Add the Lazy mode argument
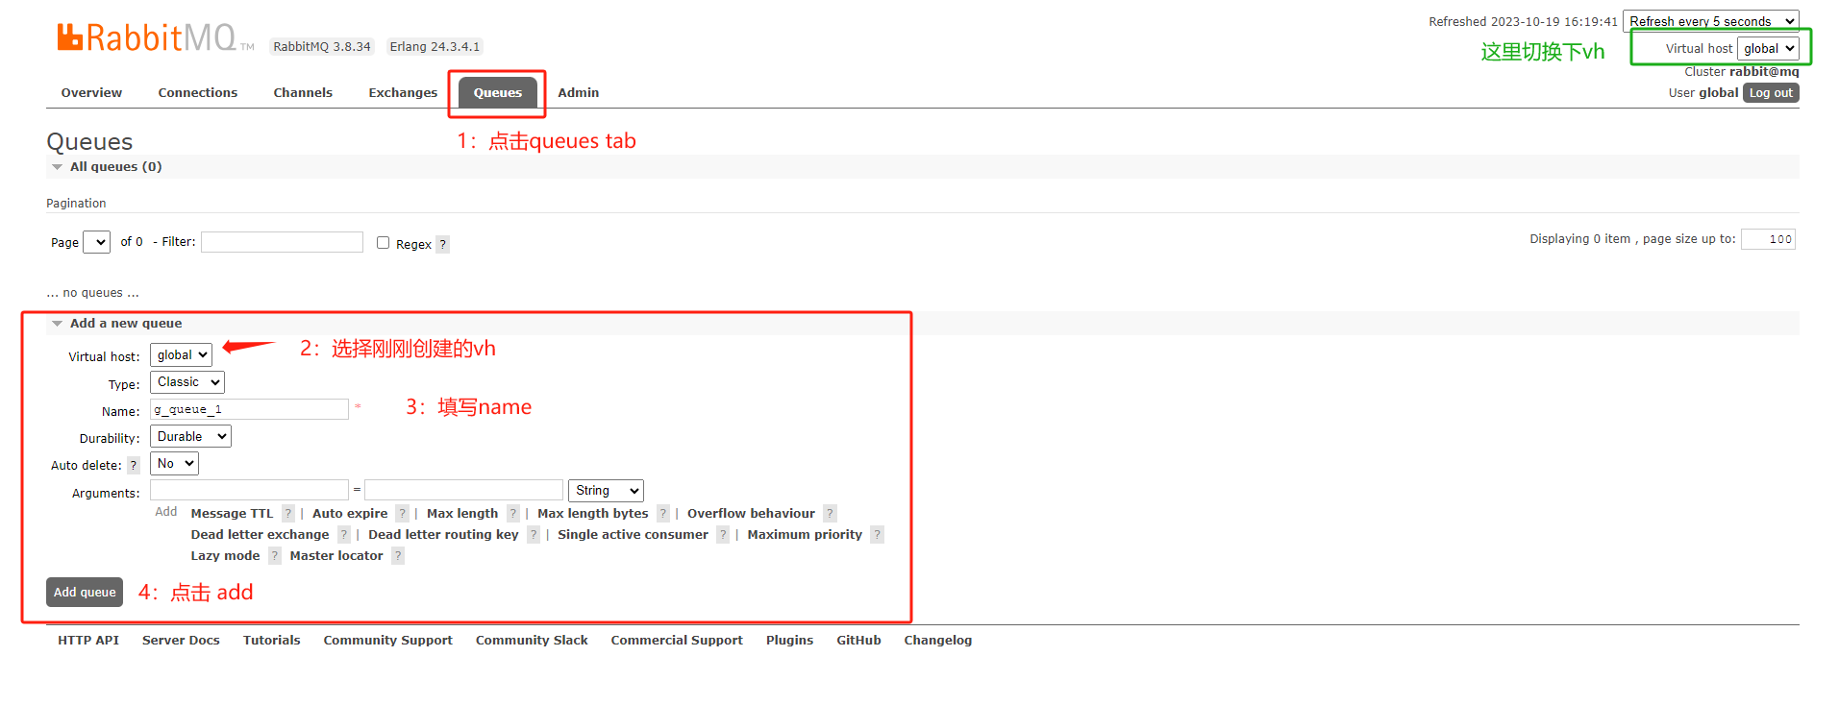1839x705 pixels. coord(225,555)
